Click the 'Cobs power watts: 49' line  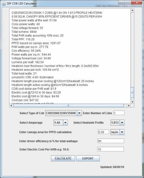(26, 24)
